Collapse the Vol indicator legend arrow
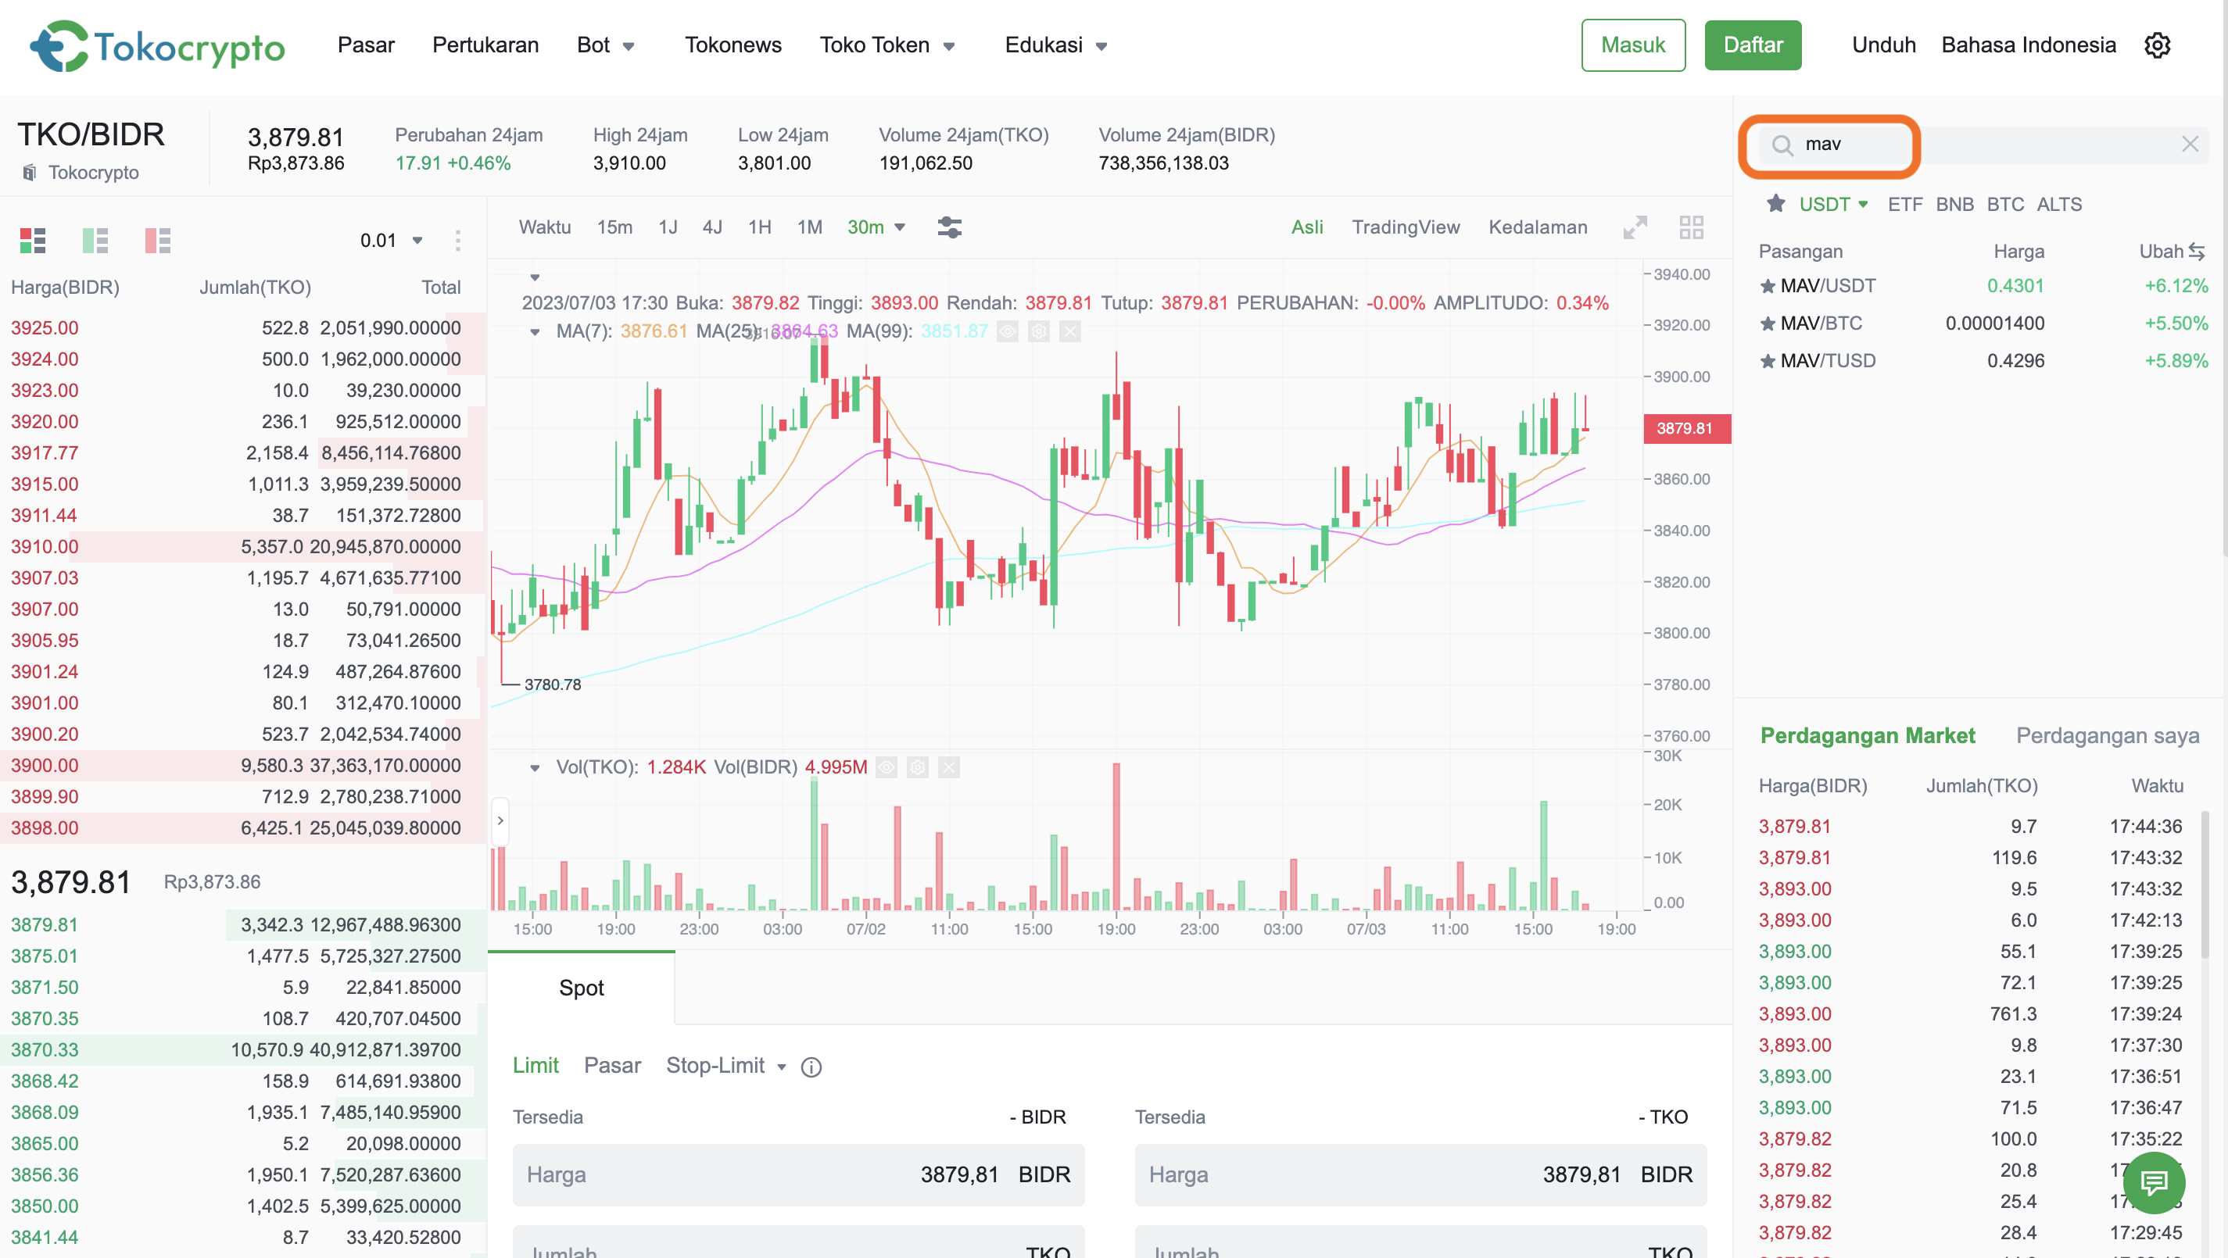This screenshot has width=2228, height=1258. click(x=535, y=768)
